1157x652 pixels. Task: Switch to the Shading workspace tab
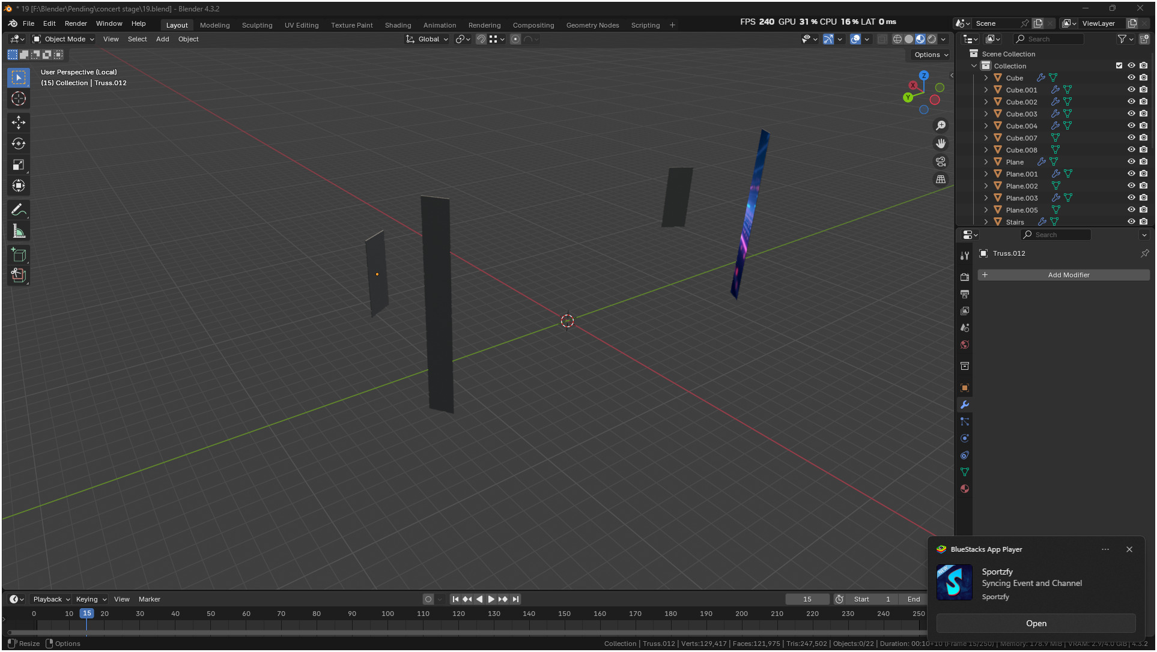coord(398,25)
